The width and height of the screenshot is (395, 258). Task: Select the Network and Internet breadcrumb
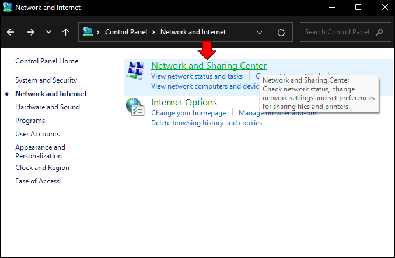[193, 32]
